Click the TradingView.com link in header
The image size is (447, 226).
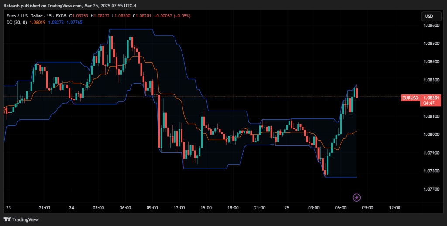pyautogui.click(x=55, y=6)
